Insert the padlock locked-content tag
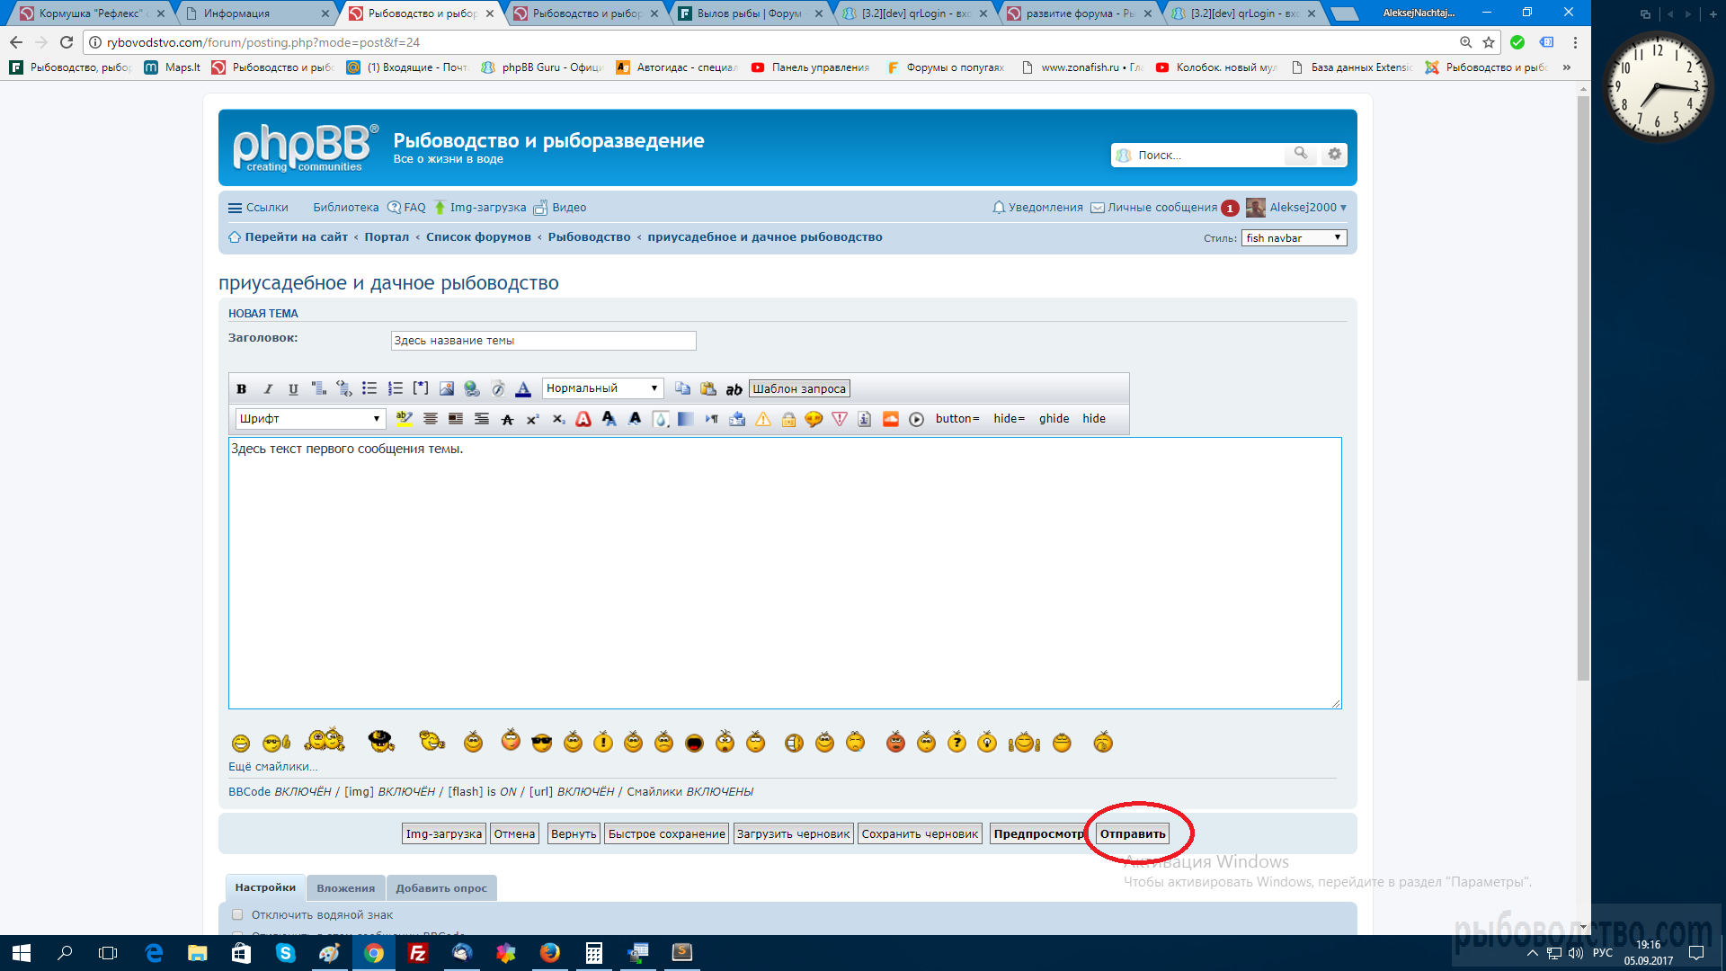 coord(788,419)
